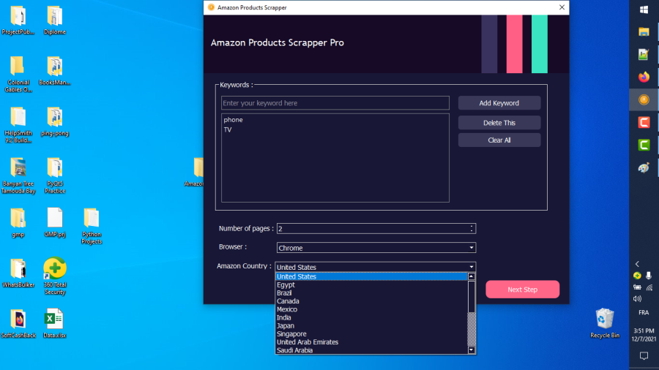Image resolution: width=659 pixels, height=370 pixels.
Task: Focus the keyword entry field
Action: (335, 103)
